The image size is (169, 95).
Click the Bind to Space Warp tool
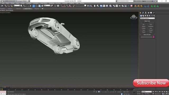tap(12, 6)
